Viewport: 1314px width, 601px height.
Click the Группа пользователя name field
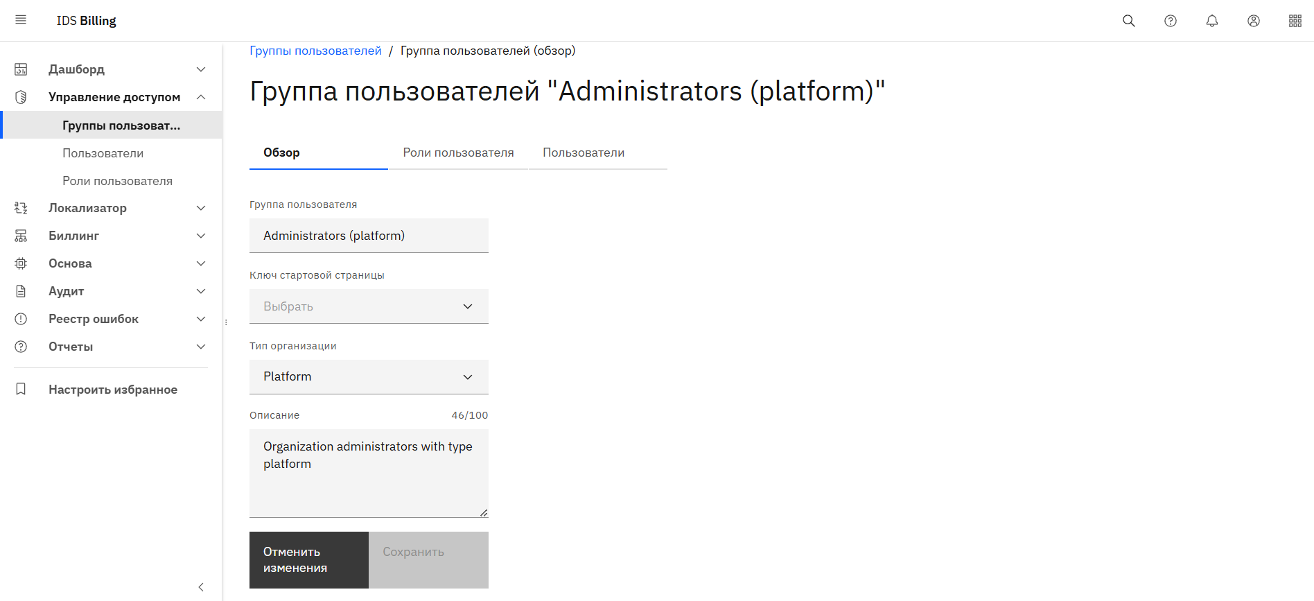pyautogui.click(x=369, y=236)
